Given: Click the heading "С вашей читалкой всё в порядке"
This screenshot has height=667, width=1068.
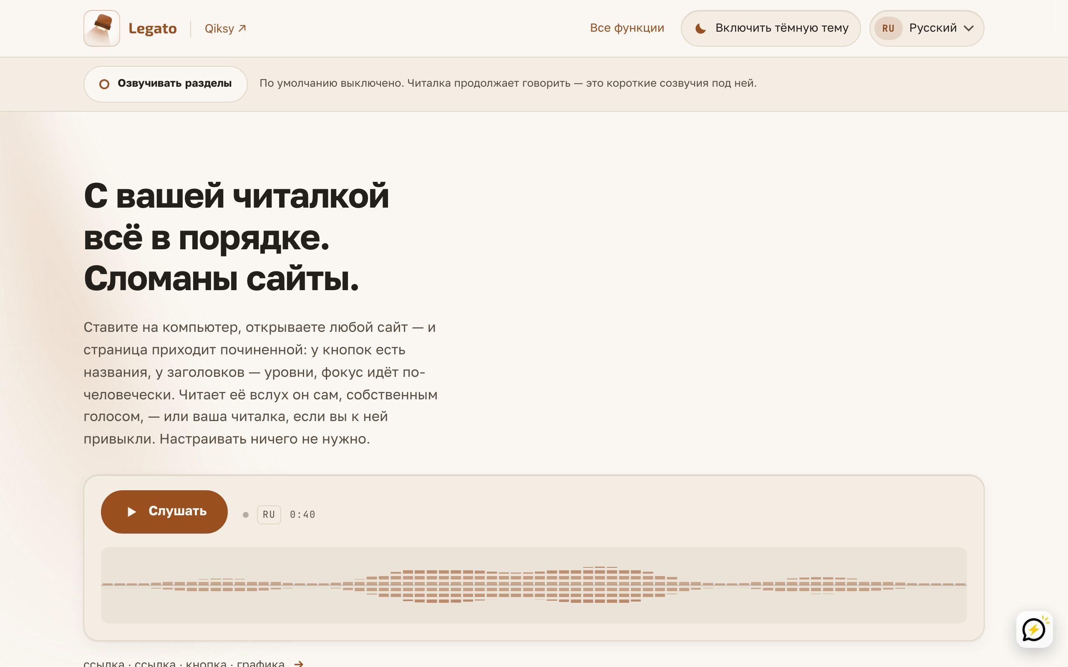Looking at the screenshot, I should (x=237, y=237).
